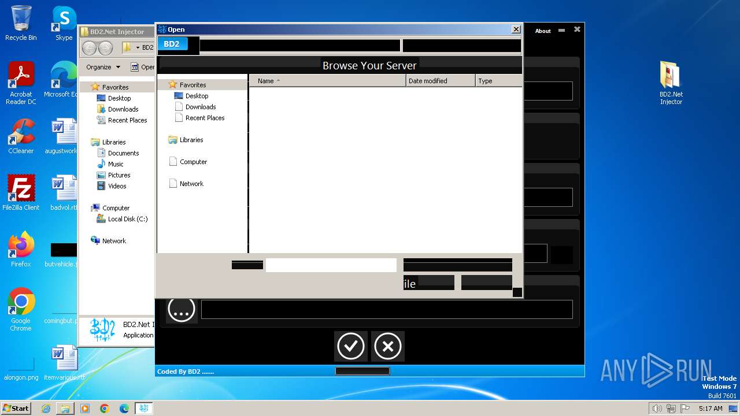Open Network in the Open dialog
This screenshot has height=416, width=740.
click(x=191, y=184)
